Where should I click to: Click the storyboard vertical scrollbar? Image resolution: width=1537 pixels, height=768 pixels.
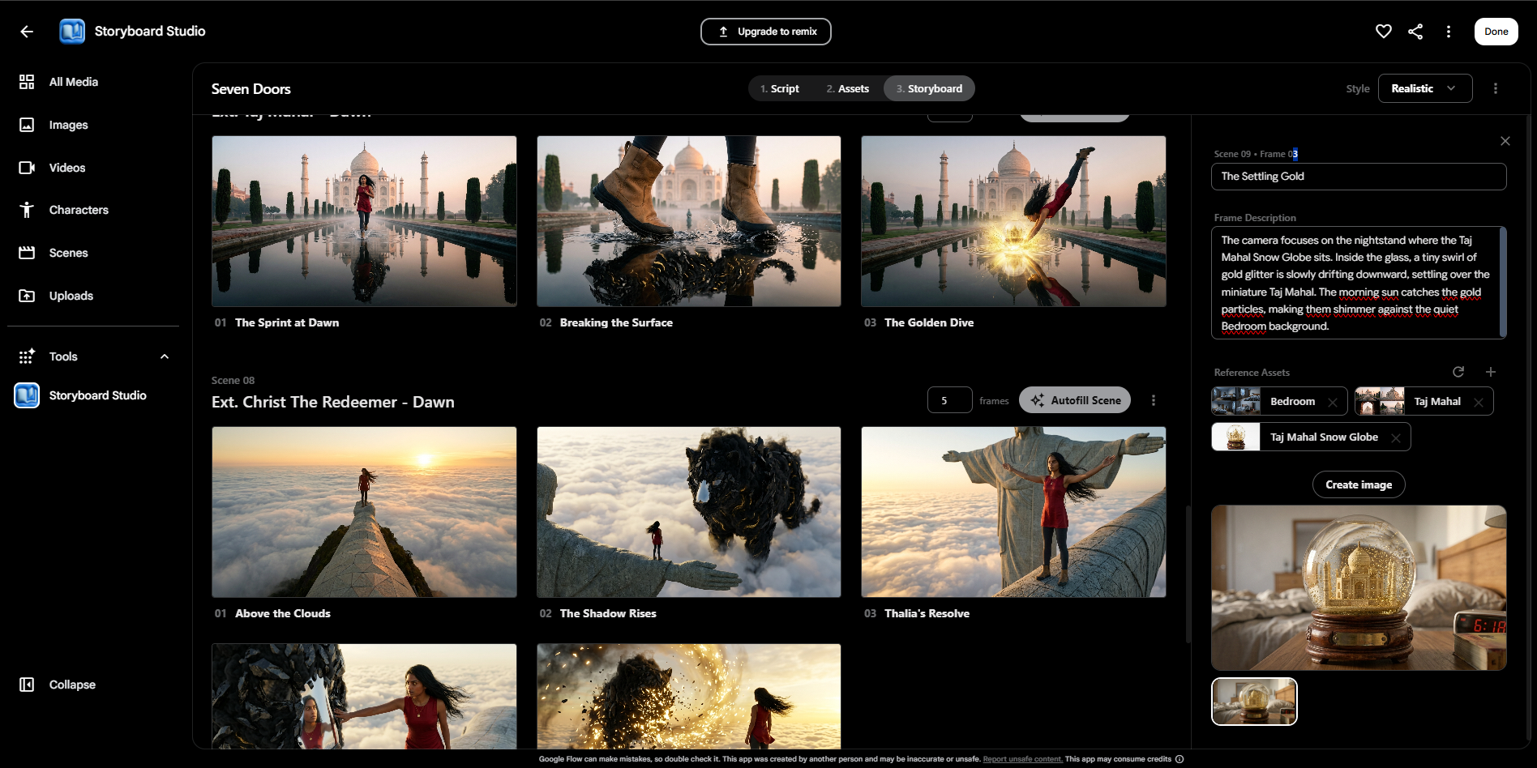click(x=1188, y=574)
